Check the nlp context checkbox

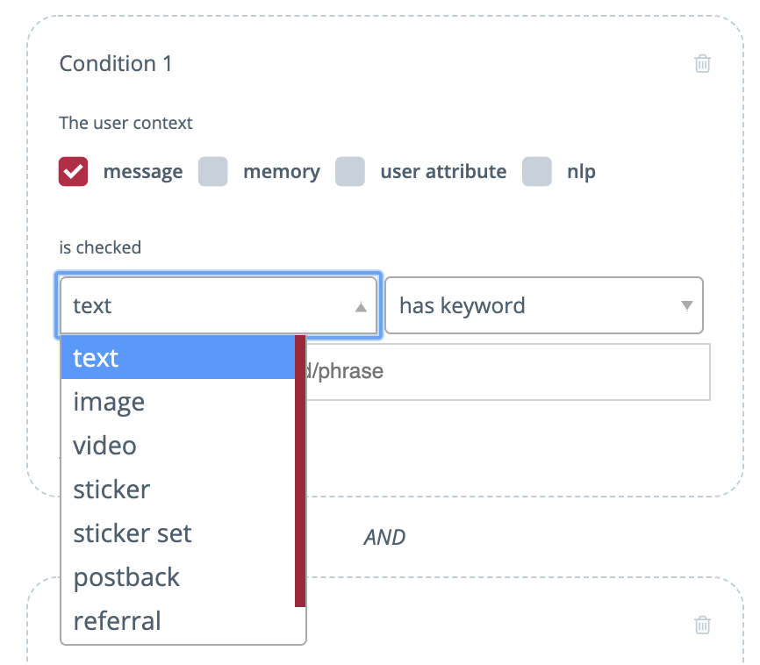(x=537, y=172)
